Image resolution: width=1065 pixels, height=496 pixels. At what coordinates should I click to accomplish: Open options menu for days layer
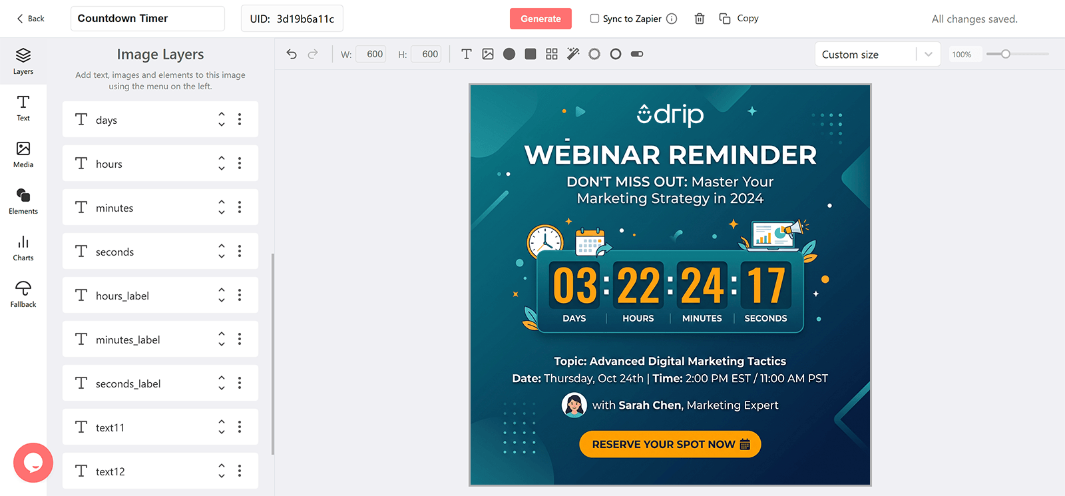pos(240,119)
